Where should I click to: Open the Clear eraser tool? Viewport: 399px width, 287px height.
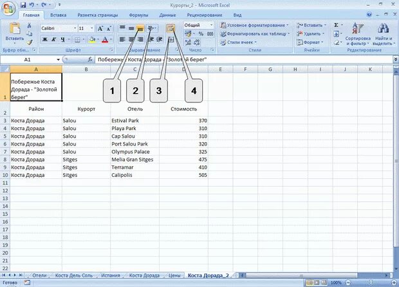tap(336, 42)
